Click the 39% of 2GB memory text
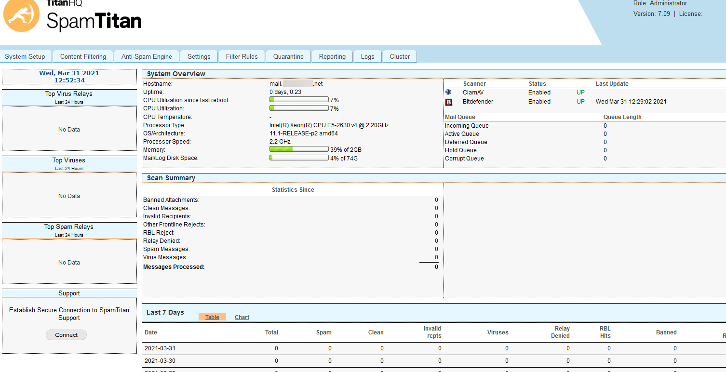Viewport: 726px width, 372px height. (x=346, y=150)
